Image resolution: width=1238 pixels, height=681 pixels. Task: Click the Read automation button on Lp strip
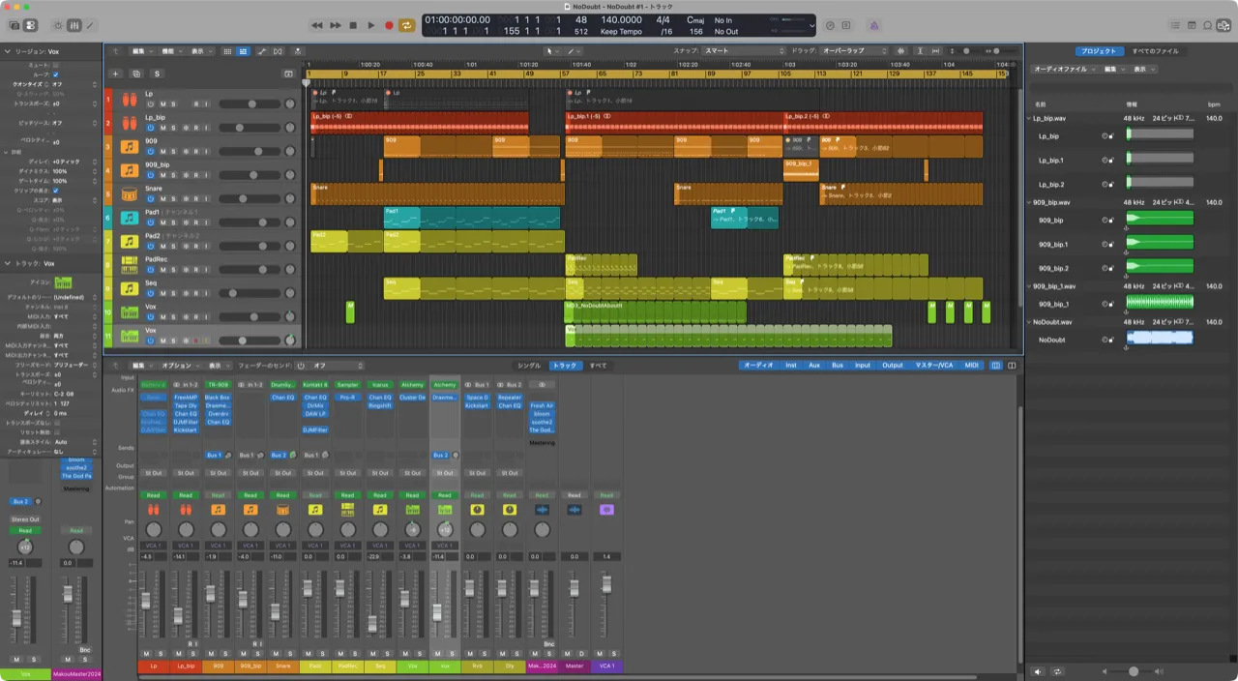pos(153,495)
